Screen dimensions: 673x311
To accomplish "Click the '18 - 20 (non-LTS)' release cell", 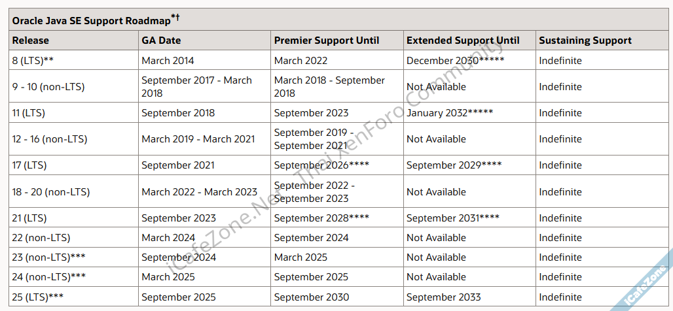I will click(51, 192).
